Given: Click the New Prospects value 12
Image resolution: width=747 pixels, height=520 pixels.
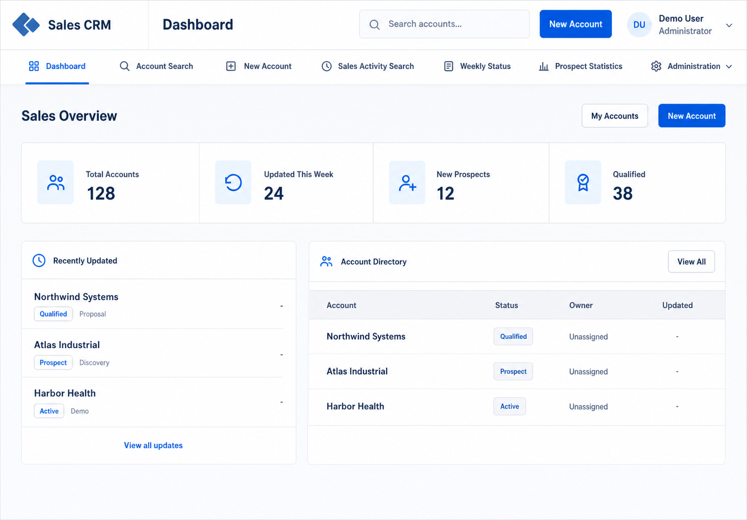Looking at the screenshot, I should [x=445, y=193].
